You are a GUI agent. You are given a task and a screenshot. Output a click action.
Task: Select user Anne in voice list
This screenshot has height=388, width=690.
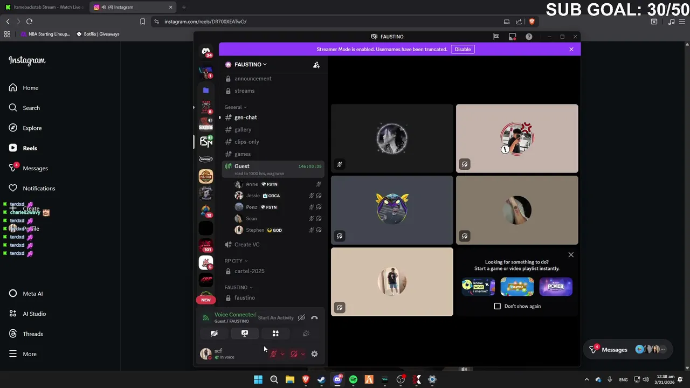pos(278,184)
